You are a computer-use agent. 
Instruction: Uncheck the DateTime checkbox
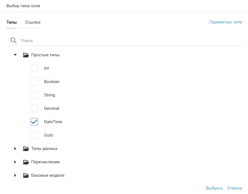[x=34, y=122]
